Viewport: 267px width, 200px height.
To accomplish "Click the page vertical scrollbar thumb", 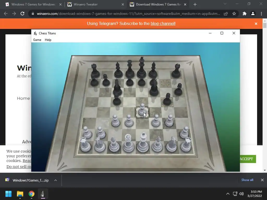I will 265,25.
